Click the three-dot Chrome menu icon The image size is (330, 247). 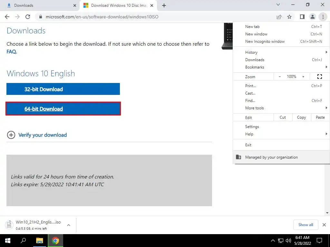click(323, 17)
